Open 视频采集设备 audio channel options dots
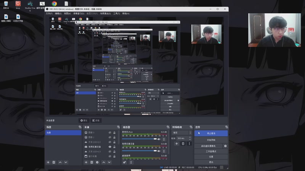 pos(164,151)
